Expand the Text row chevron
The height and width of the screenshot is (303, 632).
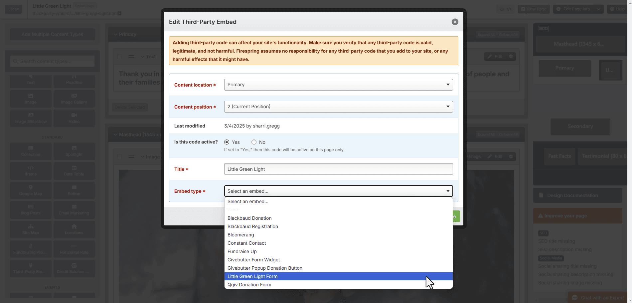(x=142, y=57)
